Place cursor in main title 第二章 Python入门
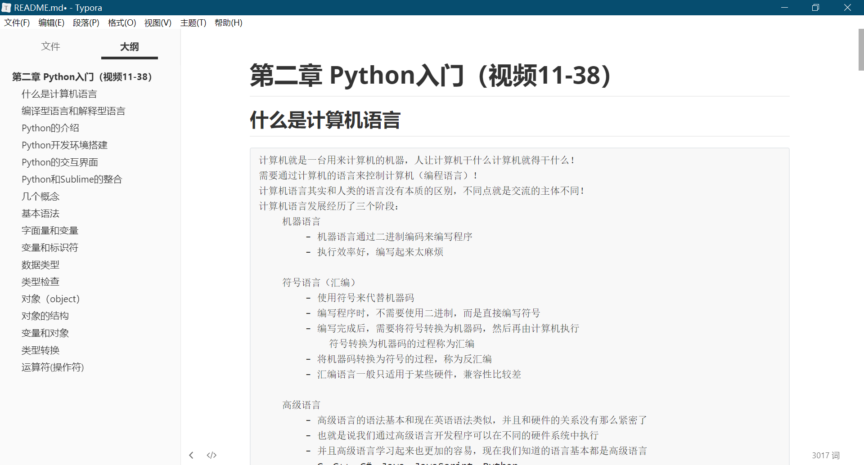Viewport: 864px width, 465px height. 430,75
